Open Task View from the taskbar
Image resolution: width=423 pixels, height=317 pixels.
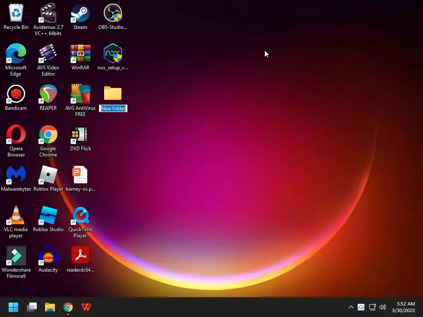pyautogui.click(x=32, y=307)
